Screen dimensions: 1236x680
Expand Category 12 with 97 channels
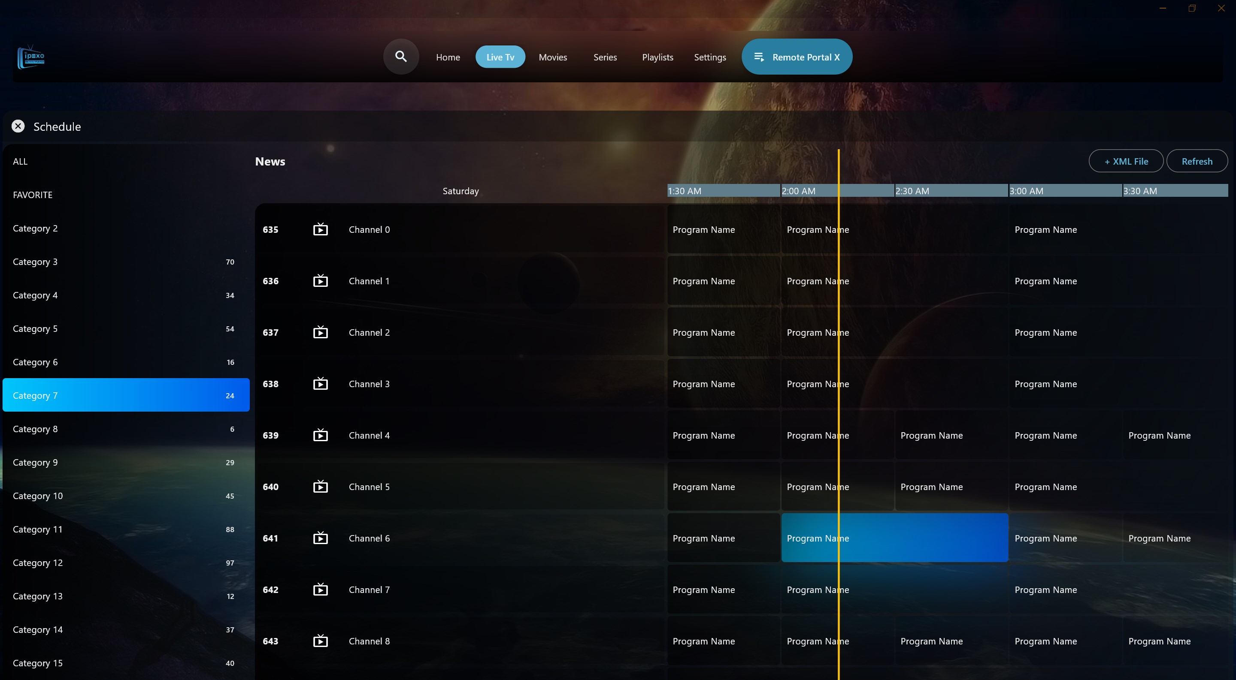(x=126, y=563)
